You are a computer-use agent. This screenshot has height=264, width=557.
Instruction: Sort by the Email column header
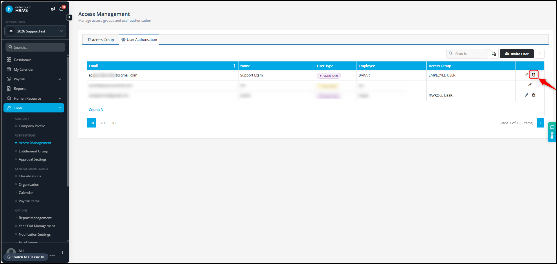(x=162, y=66)
